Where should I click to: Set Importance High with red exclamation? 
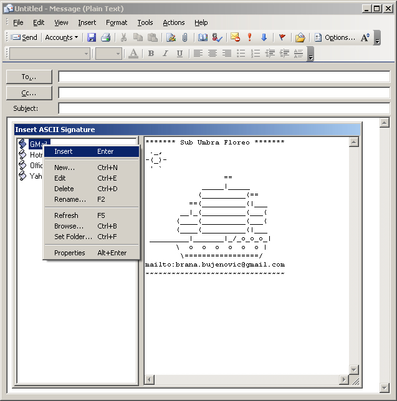point(249,37)
